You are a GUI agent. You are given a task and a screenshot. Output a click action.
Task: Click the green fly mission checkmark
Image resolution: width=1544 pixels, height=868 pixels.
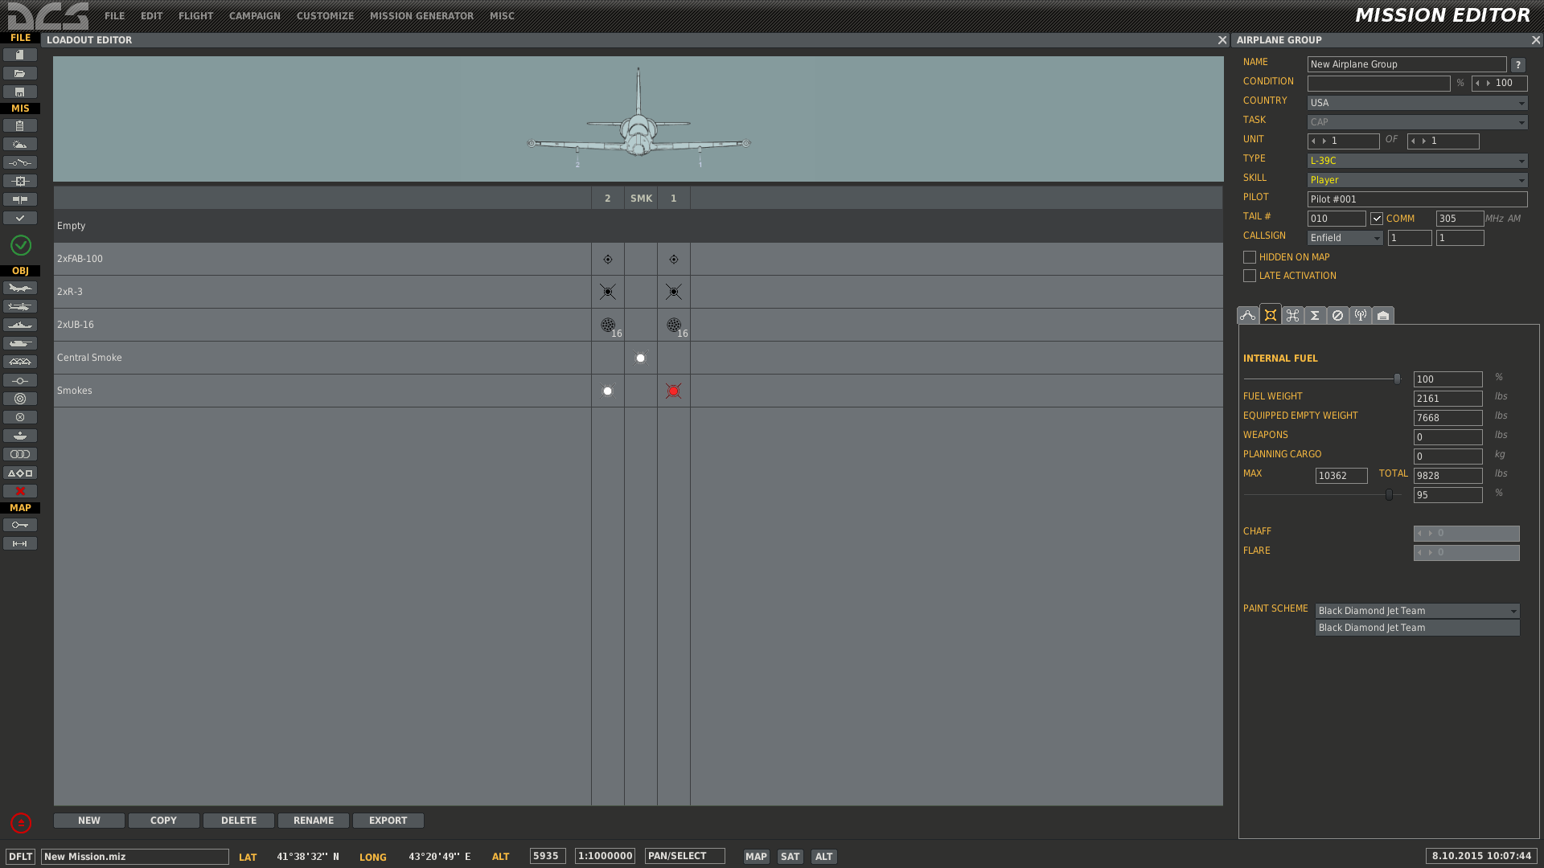21,245
